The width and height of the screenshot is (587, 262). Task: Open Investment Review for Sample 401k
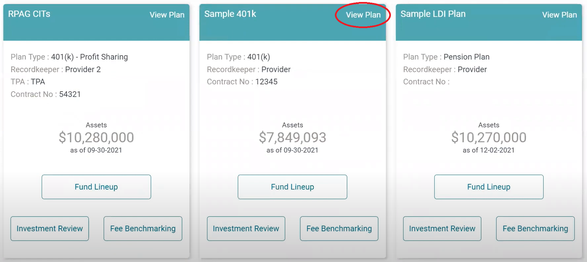pyautogui.click(x=246, y=228)
